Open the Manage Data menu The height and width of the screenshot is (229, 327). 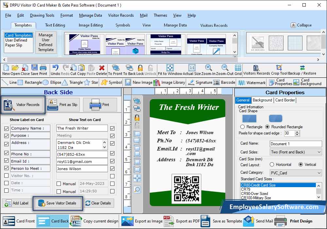91,15
